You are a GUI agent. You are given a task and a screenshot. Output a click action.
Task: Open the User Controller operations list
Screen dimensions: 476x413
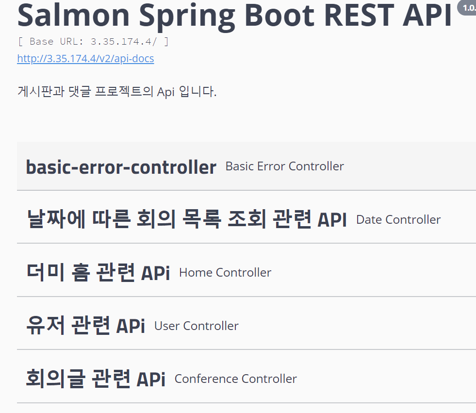[196, 326]
